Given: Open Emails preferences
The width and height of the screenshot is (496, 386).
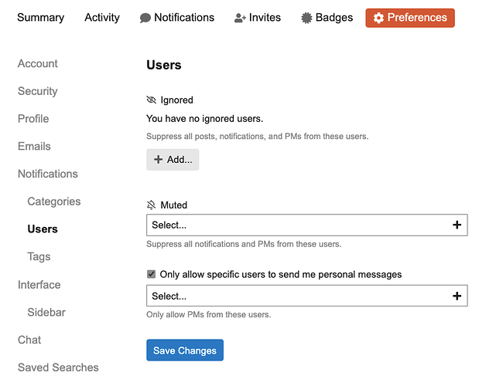Looking at the screenshot, I should click(34, 146).
